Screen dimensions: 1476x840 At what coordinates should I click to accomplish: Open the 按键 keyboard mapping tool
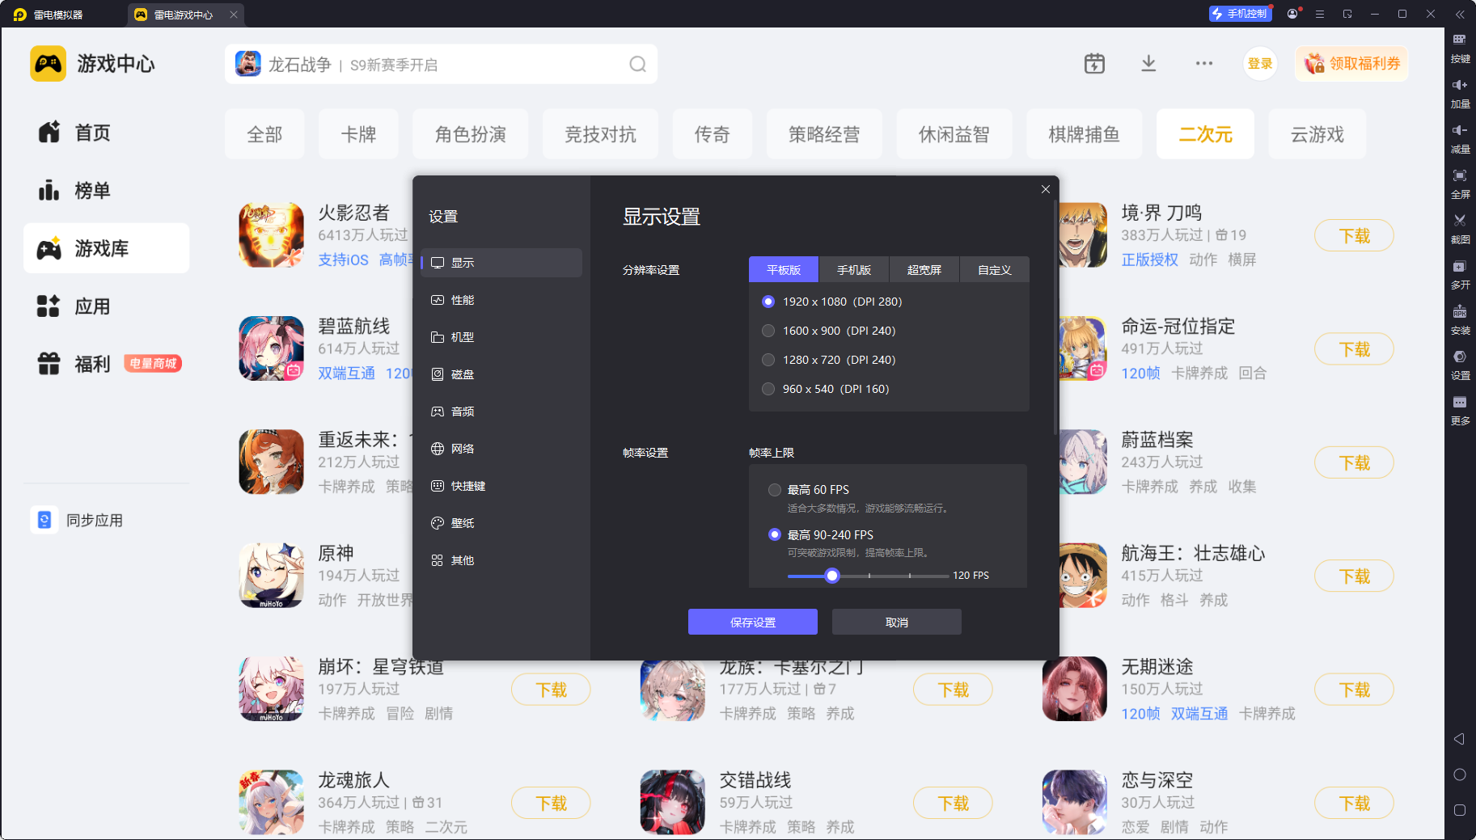coord(1460,48)
